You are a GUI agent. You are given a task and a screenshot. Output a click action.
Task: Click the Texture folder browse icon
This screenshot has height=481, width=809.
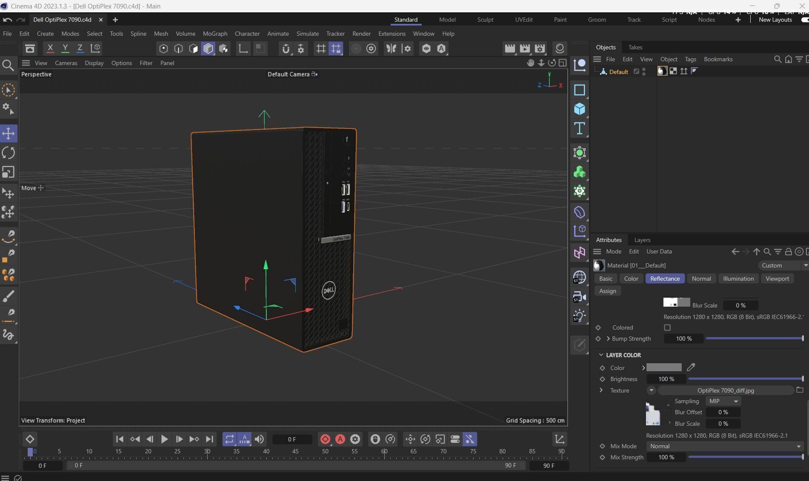(x=800, y=390)
